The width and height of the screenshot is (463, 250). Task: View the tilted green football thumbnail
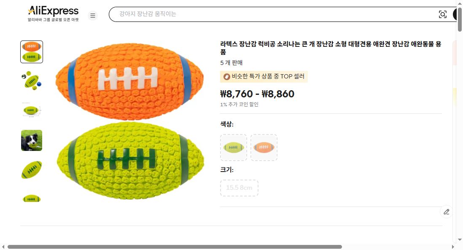[32, 169]
